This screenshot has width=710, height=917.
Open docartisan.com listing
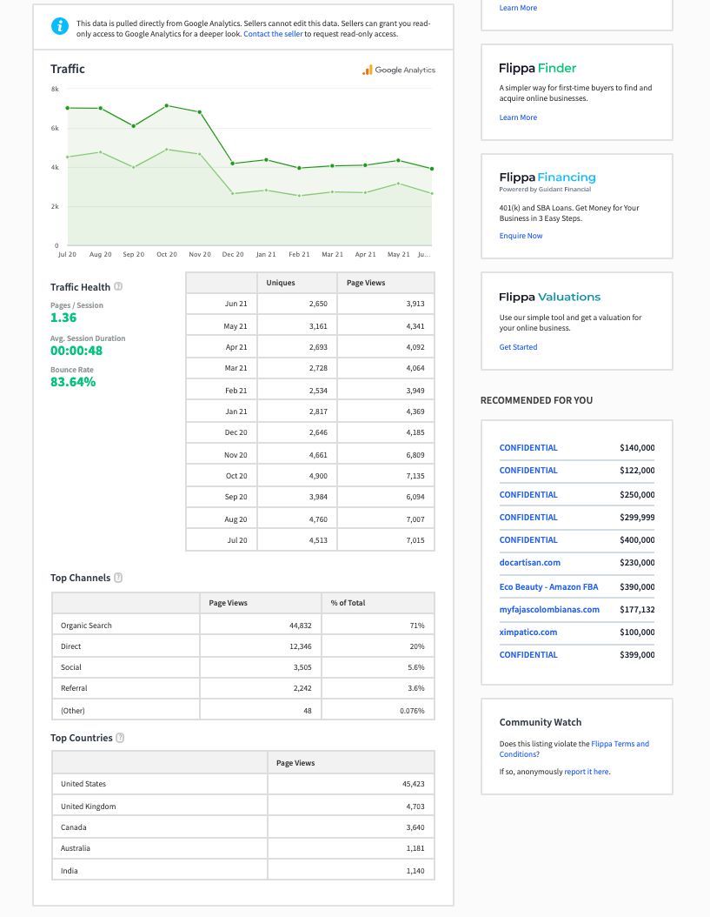click(x=529, y=563)
